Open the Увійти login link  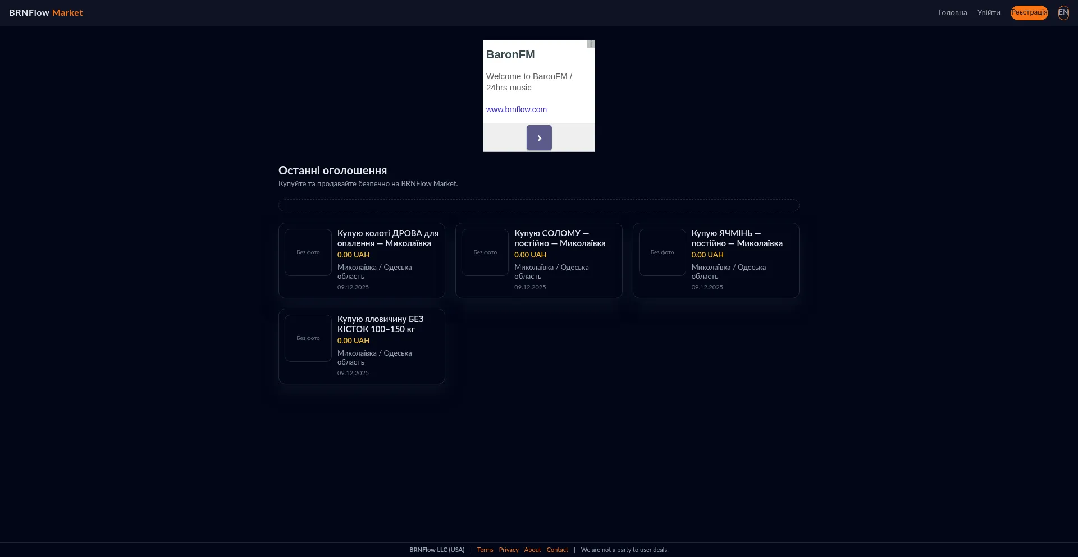pos(988,13)
